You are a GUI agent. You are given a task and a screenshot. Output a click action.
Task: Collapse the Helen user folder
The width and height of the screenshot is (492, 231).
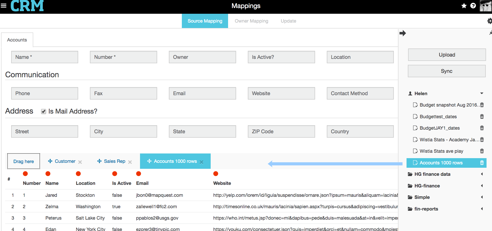click(x=482, y=93)
